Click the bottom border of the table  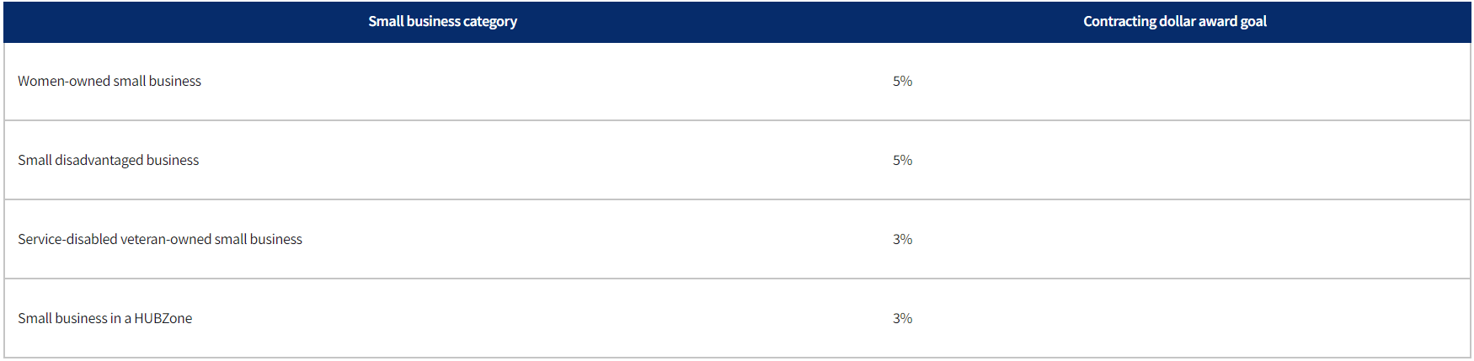737,358
